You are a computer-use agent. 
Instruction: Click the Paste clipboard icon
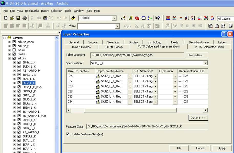[45, 18]
